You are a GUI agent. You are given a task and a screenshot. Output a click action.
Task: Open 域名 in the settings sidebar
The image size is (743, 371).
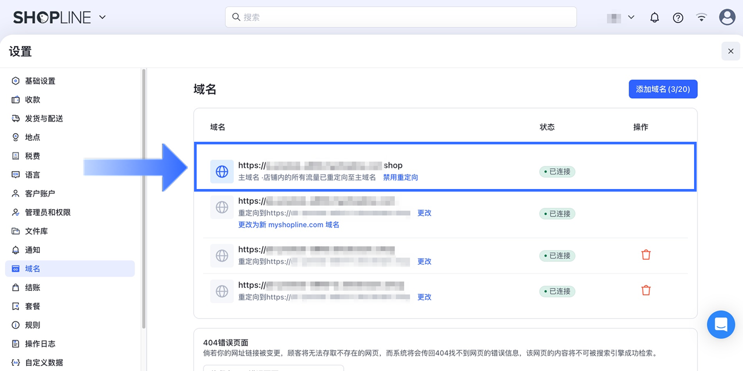click(32, 269)
